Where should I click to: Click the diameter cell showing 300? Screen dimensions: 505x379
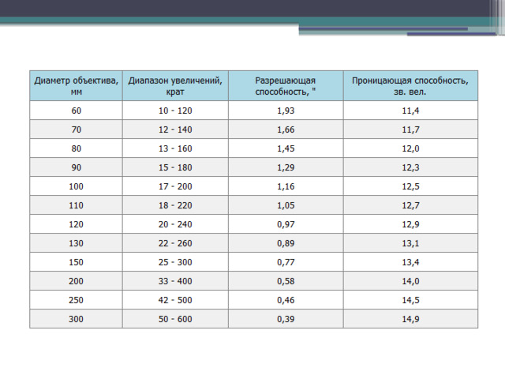tap(76, 319)
